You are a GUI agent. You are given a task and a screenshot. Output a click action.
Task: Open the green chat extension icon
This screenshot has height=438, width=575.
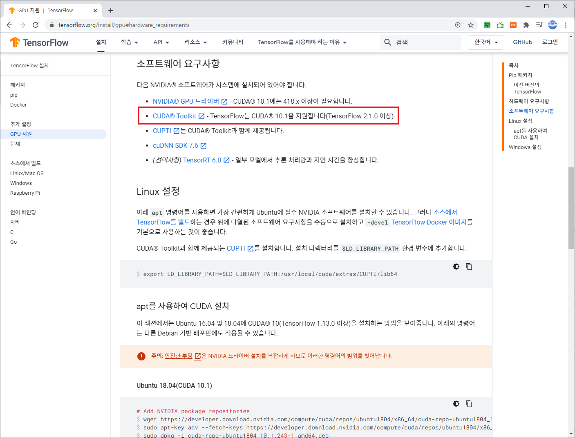tap(487, 25)
